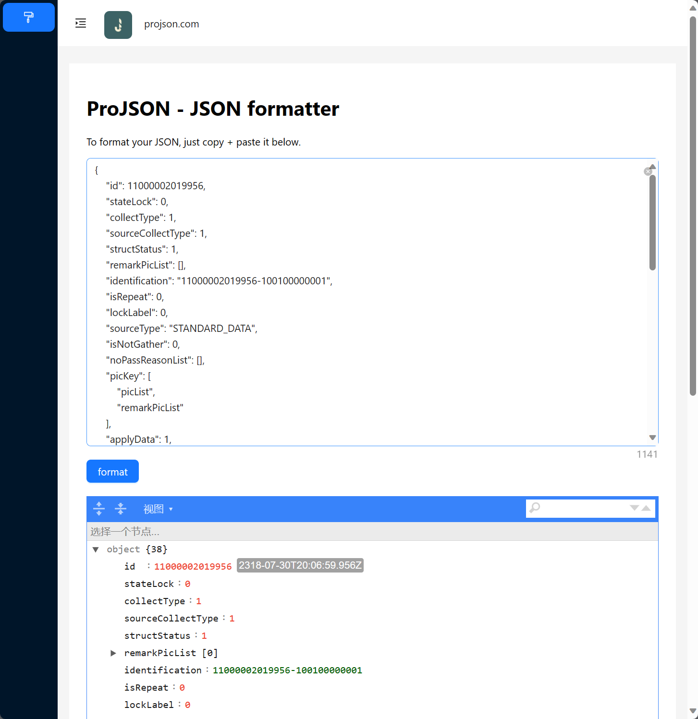Select the id value 11000002019956
This screenshot has height=719, width=698.
coord(193,567)
